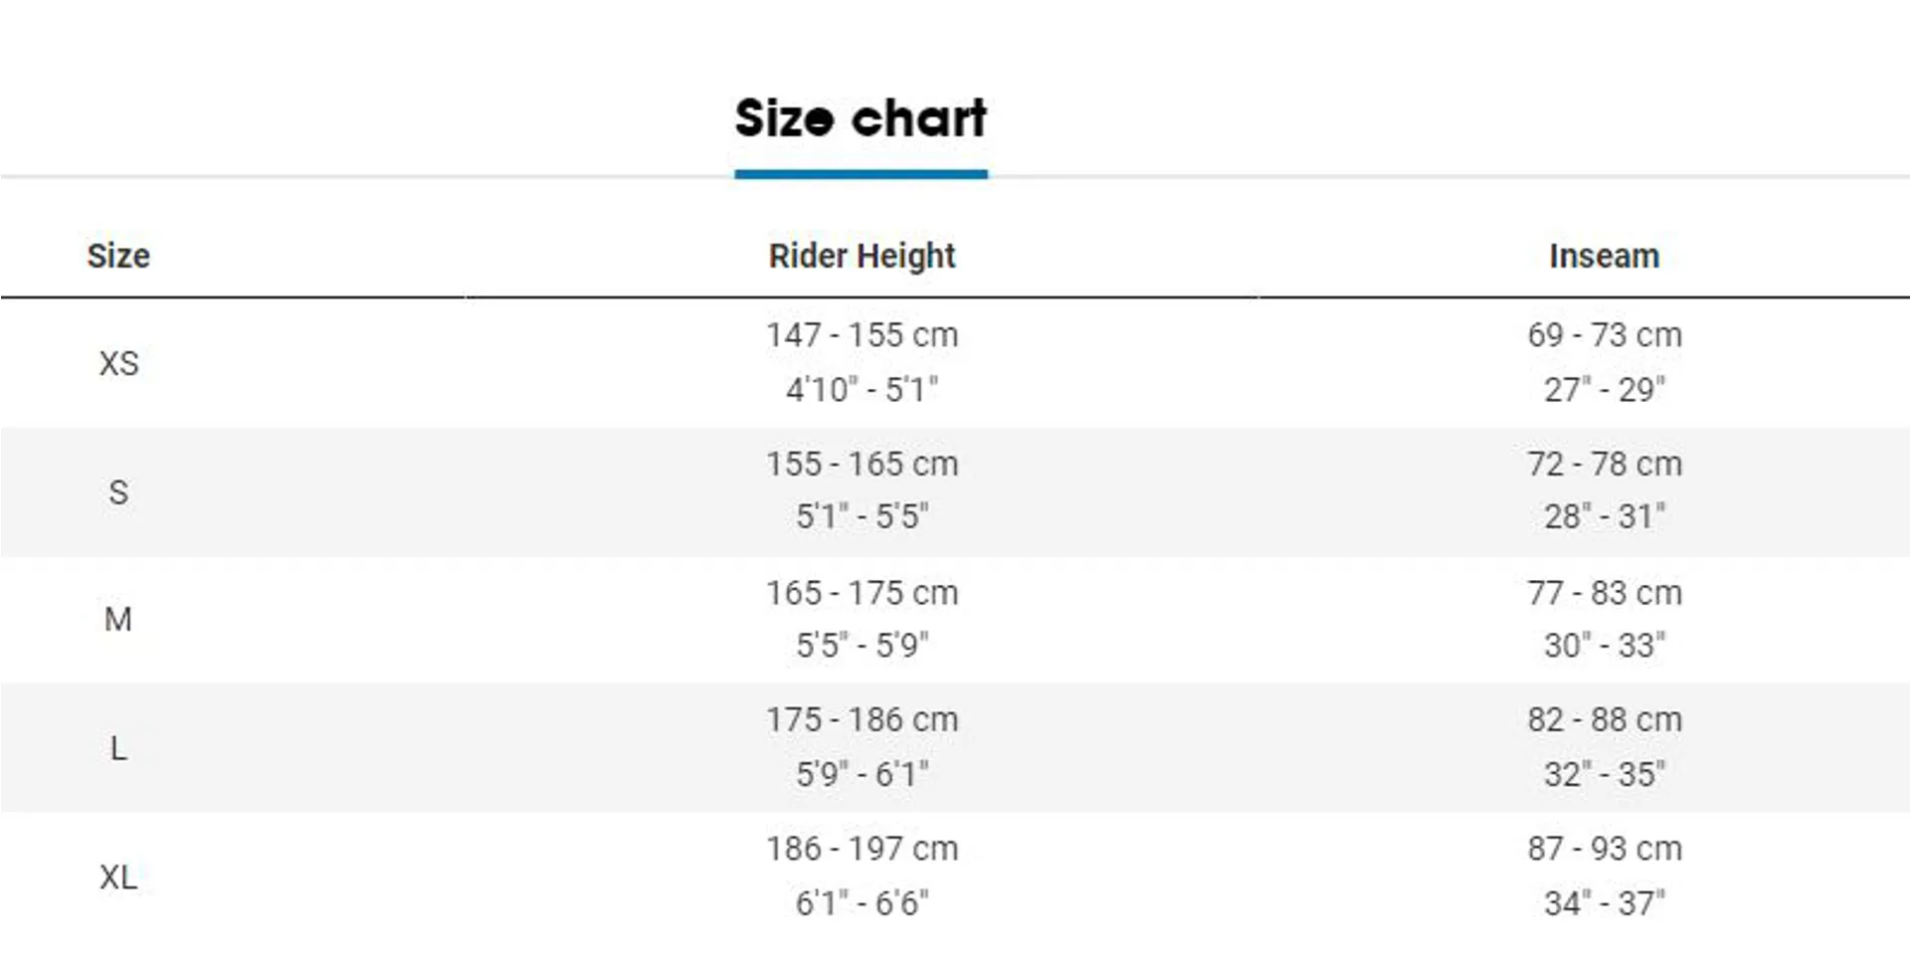The image size is (1910, 970).
Task: Click the 165 - 175 cm height value
Action: [x=861, y=593]
